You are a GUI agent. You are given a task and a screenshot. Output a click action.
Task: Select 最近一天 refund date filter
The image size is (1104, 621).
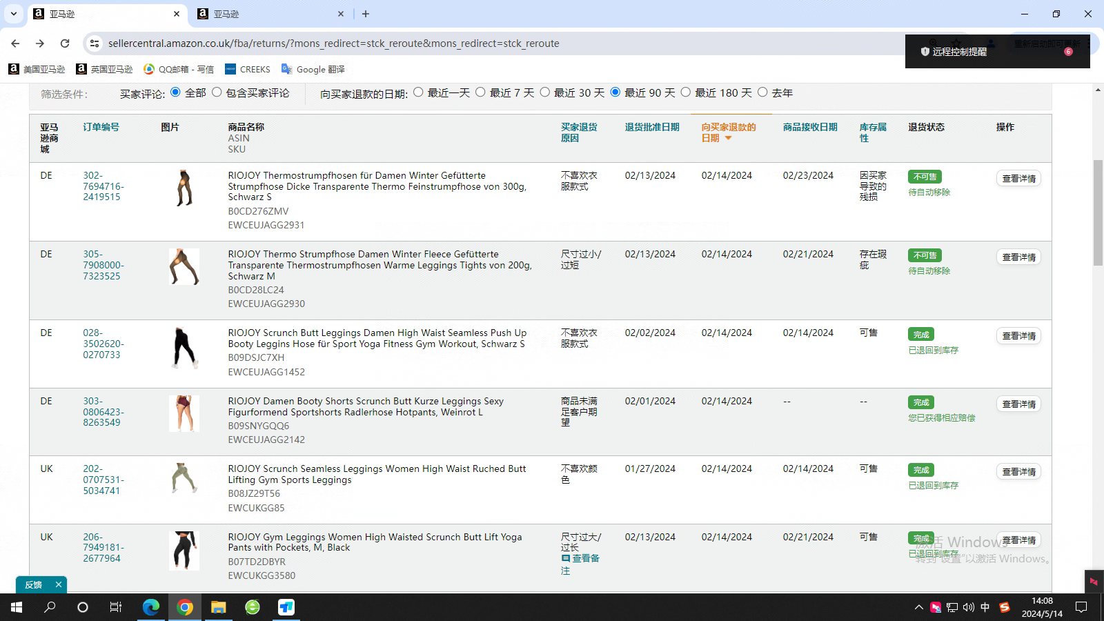coord(418,92)
